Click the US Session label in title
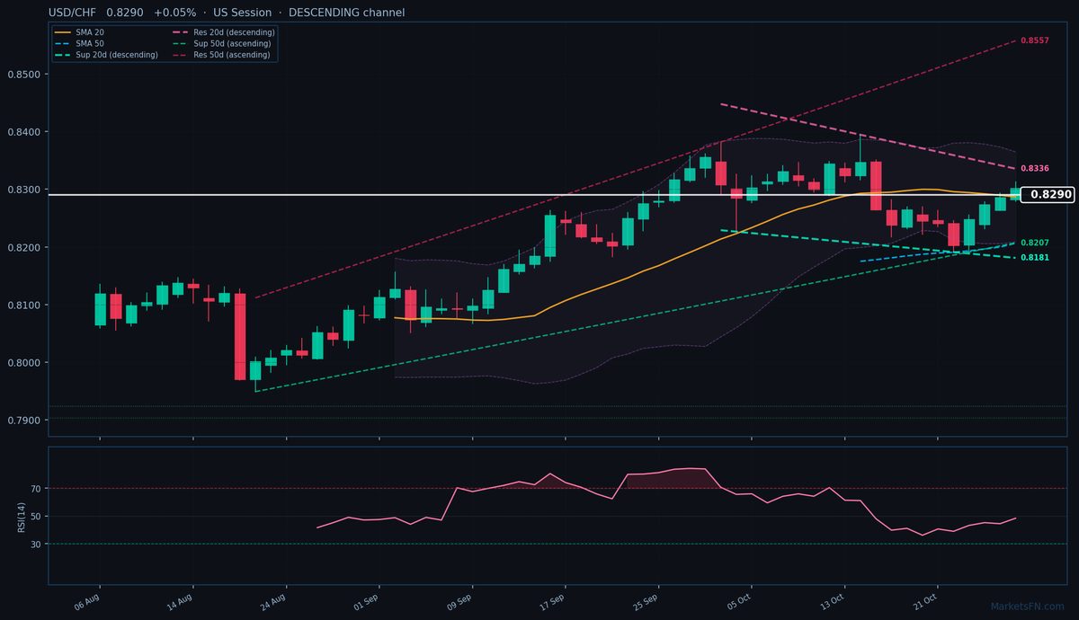The width and height of the screenshot is (1079, 620). (x=243, y=13)
